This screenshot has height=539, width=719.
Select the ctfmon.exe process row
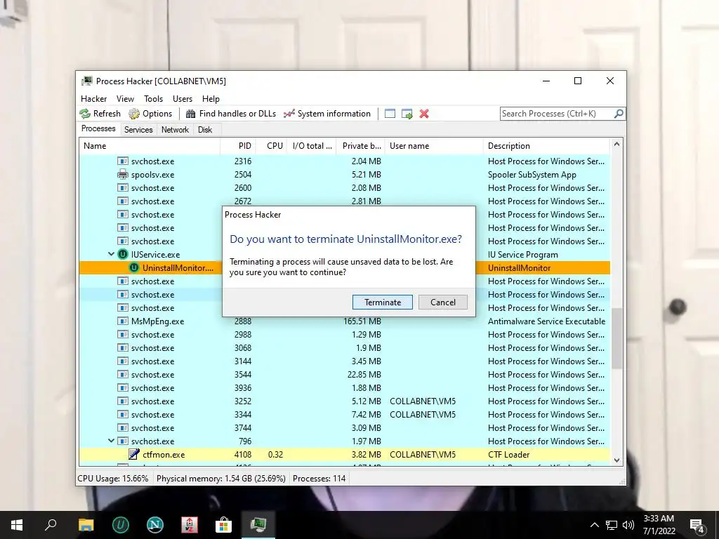pos(345,454)
